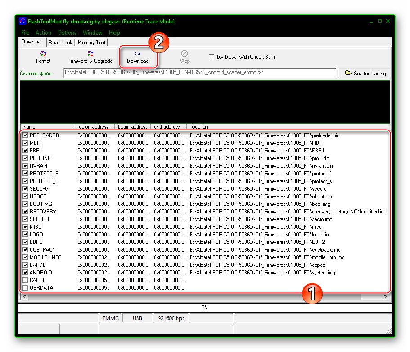
Task: Enable the USRDATA partition checkbox
Action: (x=25, y=287)
